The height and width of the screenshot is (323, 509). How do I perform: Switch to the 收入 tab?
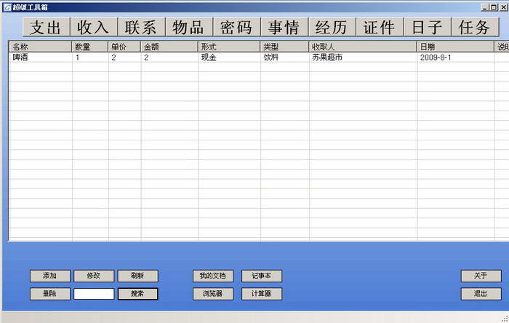pos(94,27)
